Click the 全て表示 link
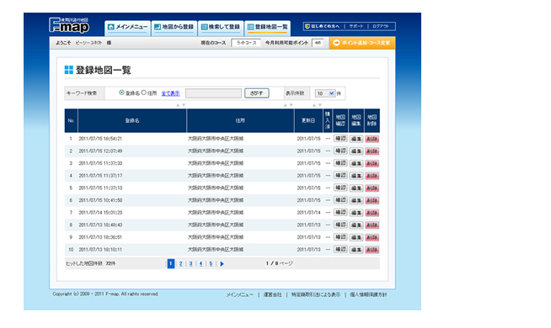Viewport: 551px width, 328px height. tap(170, 93)
